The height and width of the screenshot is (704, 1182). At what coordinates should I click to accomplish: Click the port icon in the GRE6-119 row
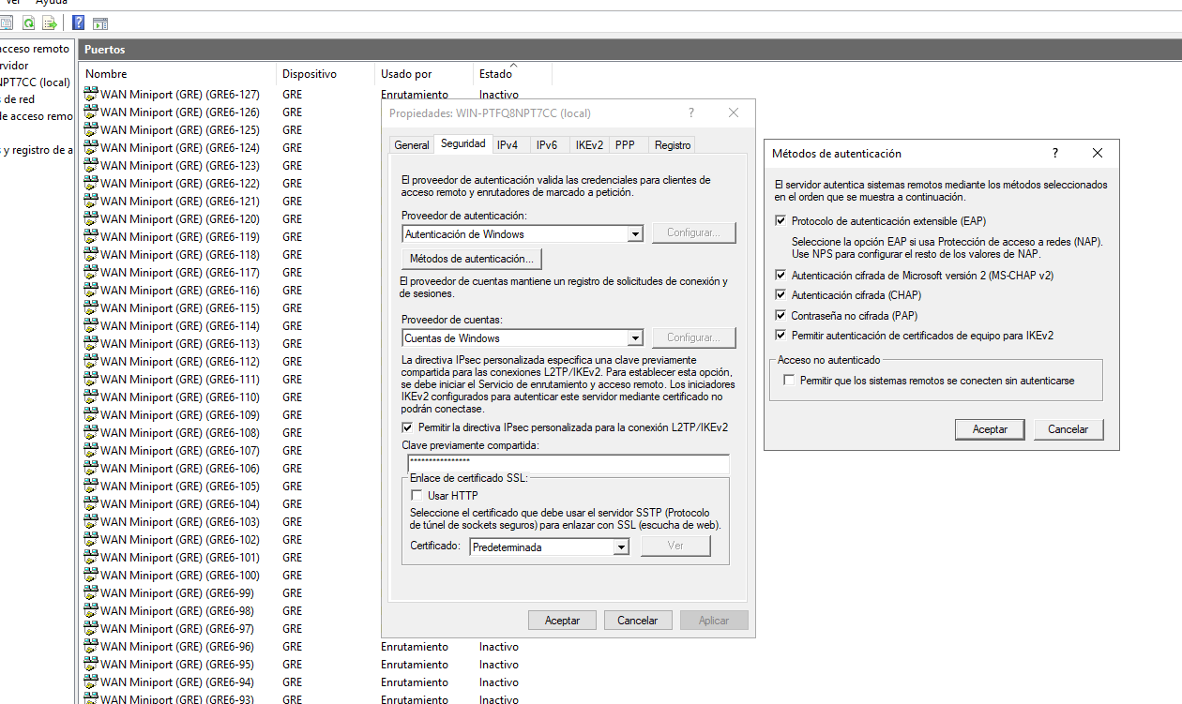coord(91,237)
